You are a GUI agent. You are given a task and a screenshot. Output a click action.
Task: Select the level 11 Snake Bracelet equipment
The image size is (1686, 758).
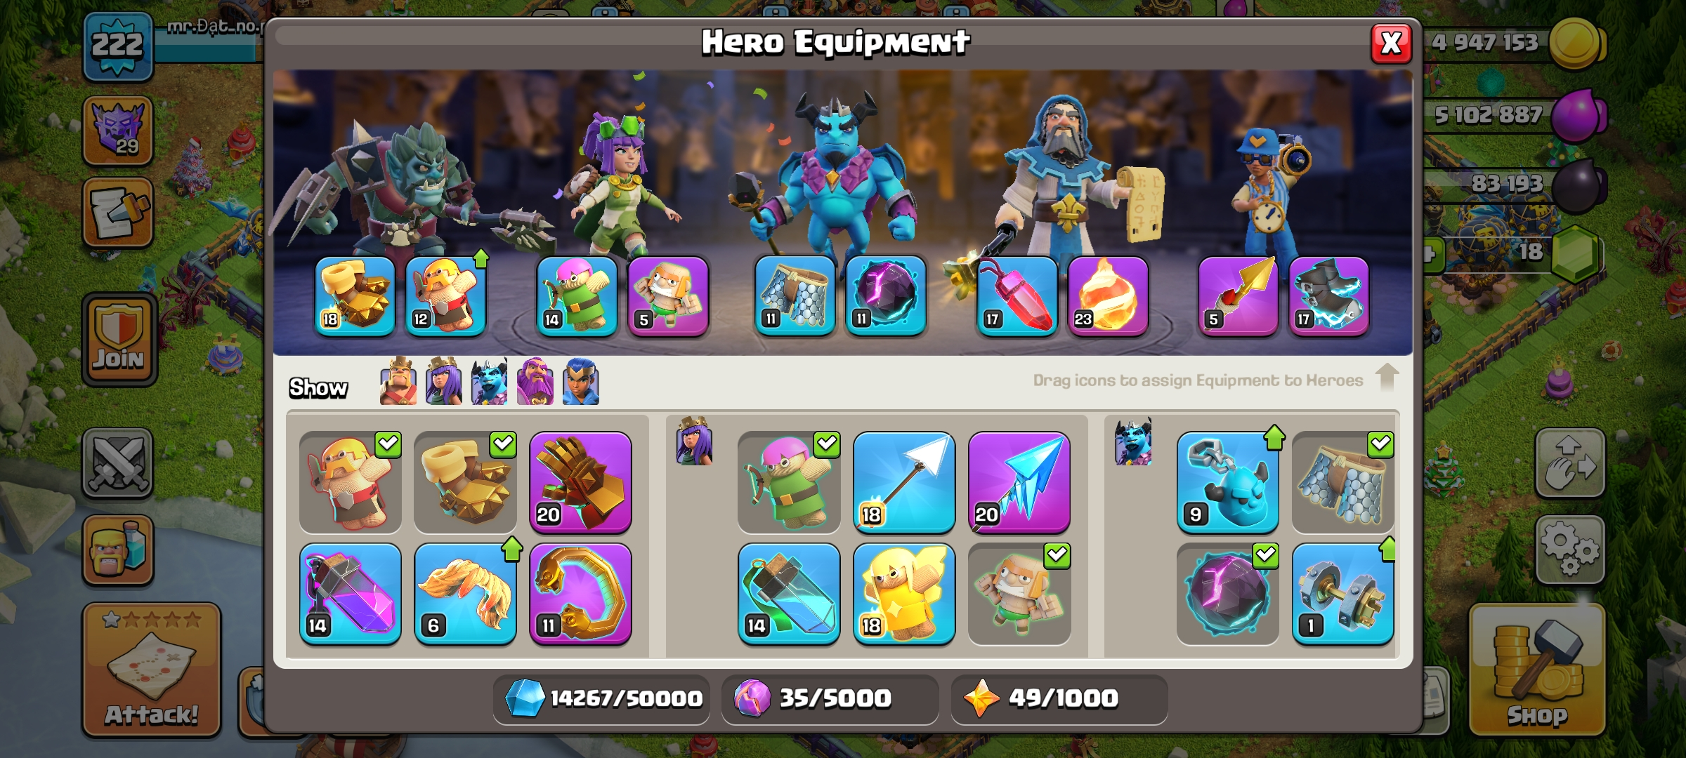coord(580,594)
